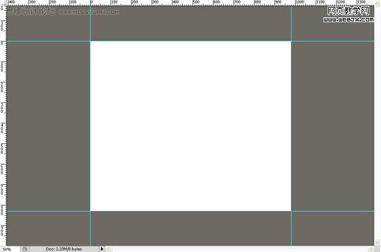Click the 50% zoom level field
Viewport: 381px width, 252px height.
pyautogui.click(x=10, y=249)
